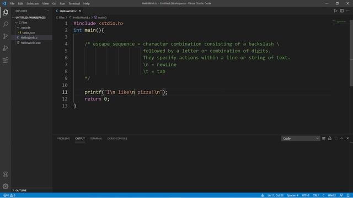This screenshot has height=198, width=353.
Task: Change encoding via UTF-8 status item
Action: 306,195
